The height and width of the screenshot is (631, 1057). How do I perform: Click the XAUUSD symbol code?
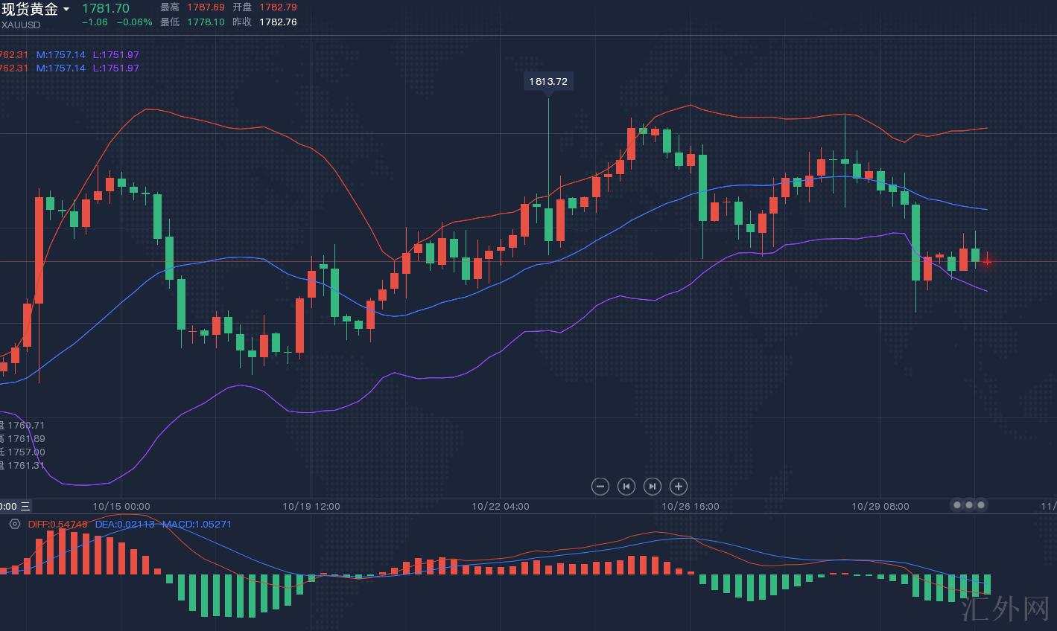click(x=21, y=25)
